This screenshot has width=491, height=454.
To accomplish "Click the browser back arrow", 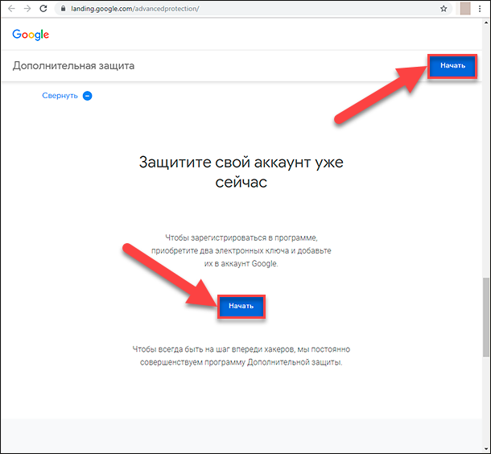I will tap(11, 9).
